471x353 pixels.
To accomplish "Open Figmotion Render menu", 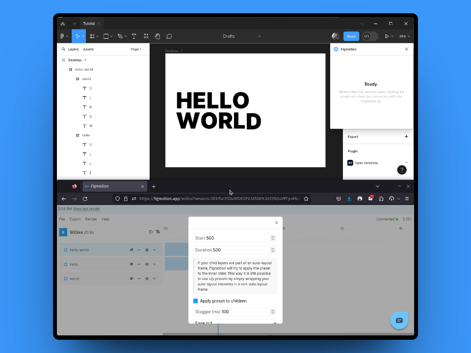I will click(91, 219).
